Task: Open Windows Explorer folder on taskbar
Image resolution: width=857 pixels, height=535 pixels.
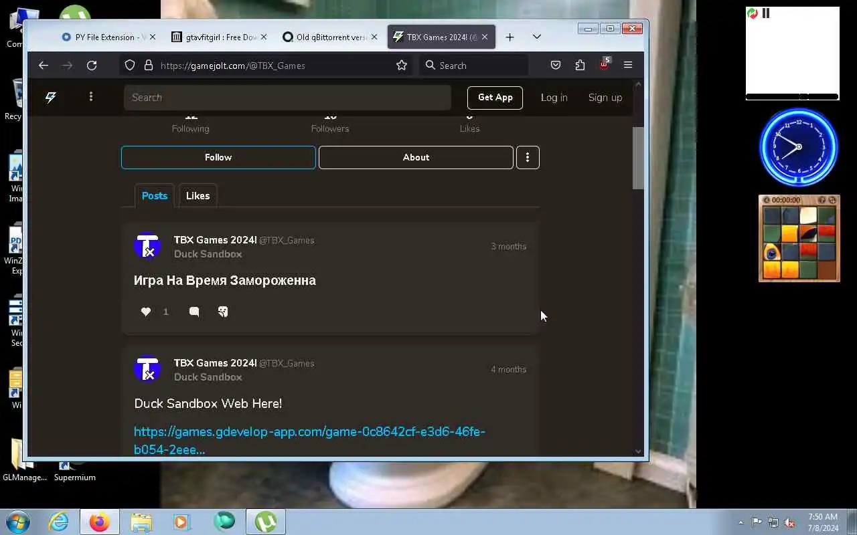Action: click(141, 522)
